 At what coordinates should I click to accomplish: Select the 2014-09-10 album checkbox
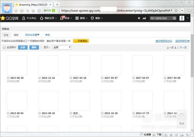tap(39, 113)
